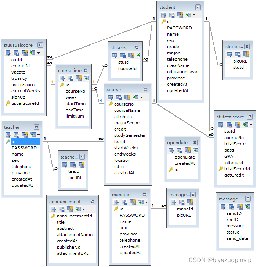The width and height of the screenshot is (257, 267).
Task: Open Alter Table icon in opendate table
Action: 171,150
